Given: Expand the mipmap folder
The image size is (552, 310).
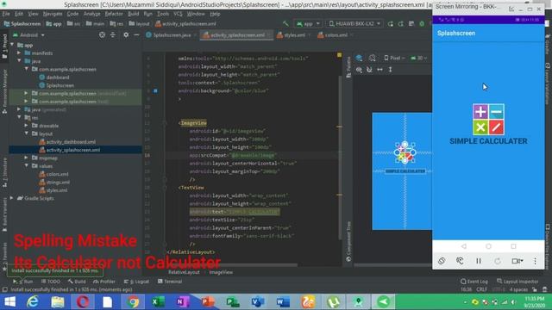Looking at the screenshot, I should pyautogui.click(x=27, y=158).
